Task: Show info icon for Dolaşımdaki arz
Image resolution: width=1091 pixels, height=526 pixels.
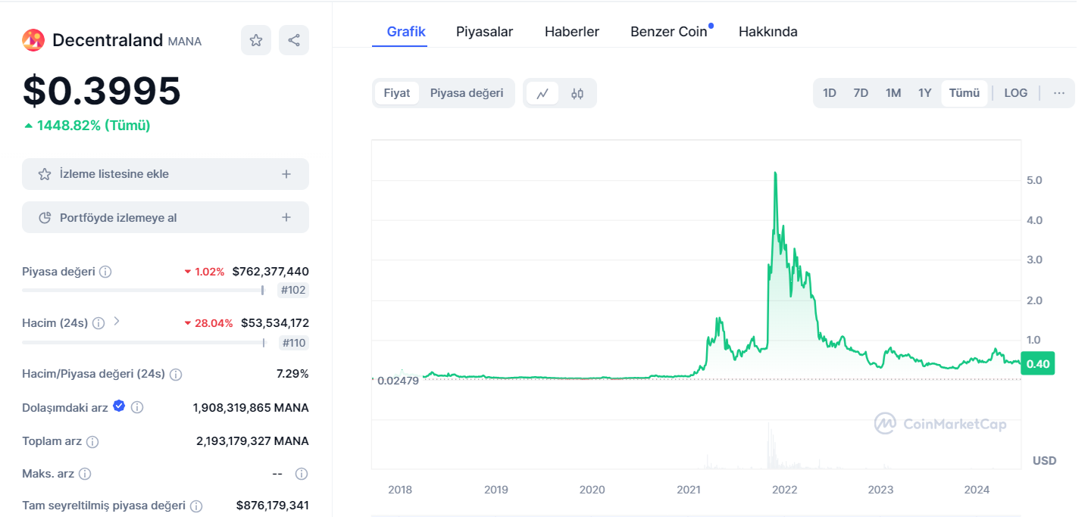Action: pyautogui.click(x=137, y=407)
